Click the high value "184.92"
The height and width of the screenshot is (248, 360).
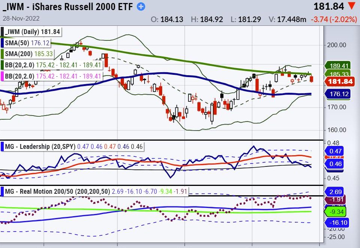tap(211, 19)
